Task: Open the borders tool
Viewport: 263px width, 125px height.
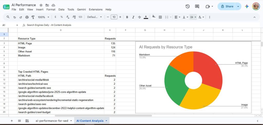Action: point(160,17)
